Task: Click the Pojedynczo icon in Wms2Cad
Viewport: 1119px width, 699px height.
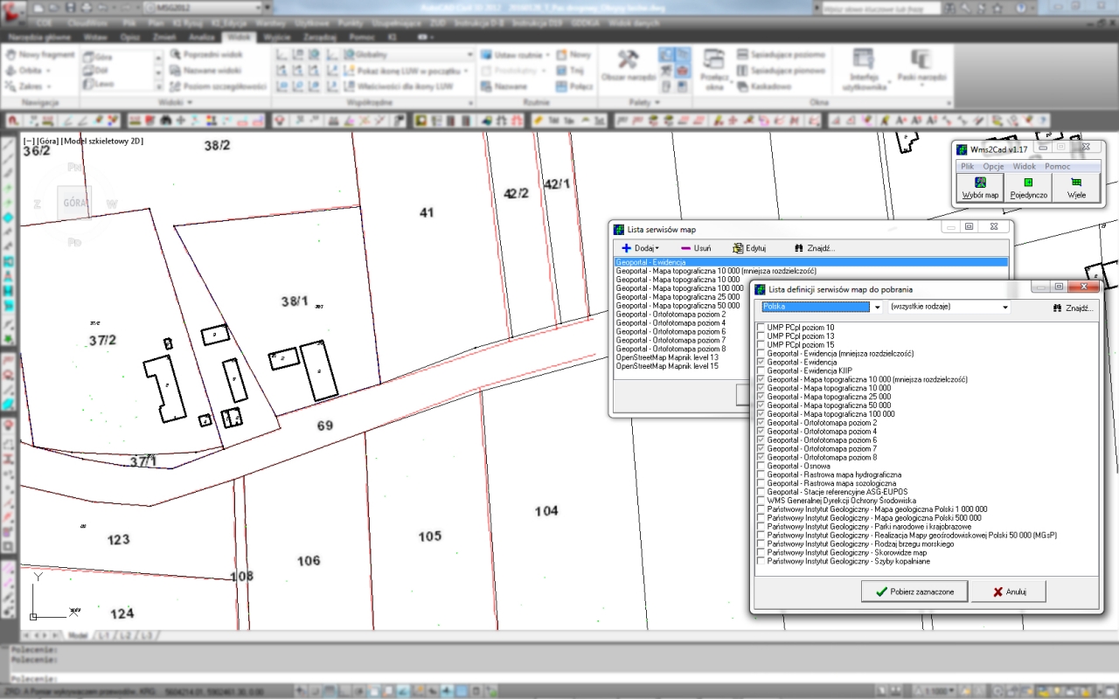Action: tap(1028, 183)
